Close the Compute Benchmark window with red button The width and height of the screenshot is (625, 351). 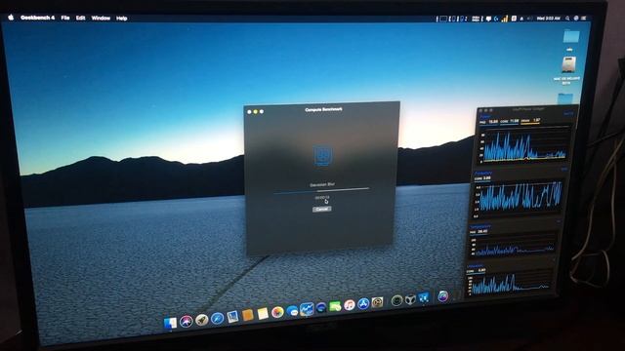coord(250,112)
